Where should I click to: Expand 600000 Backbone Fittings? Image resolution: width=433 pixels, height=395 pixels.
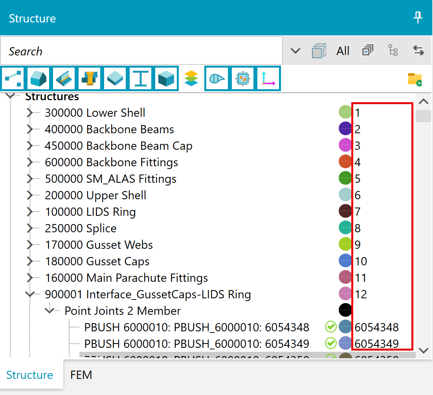(30, 162)
